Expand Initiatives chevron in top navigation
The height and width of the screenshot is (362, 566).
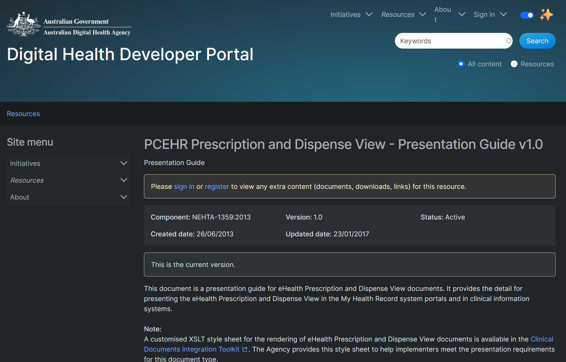[369, 14]
